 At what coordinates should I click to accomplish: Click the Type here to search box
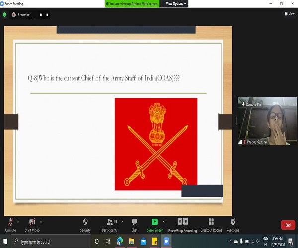(51, 242)
